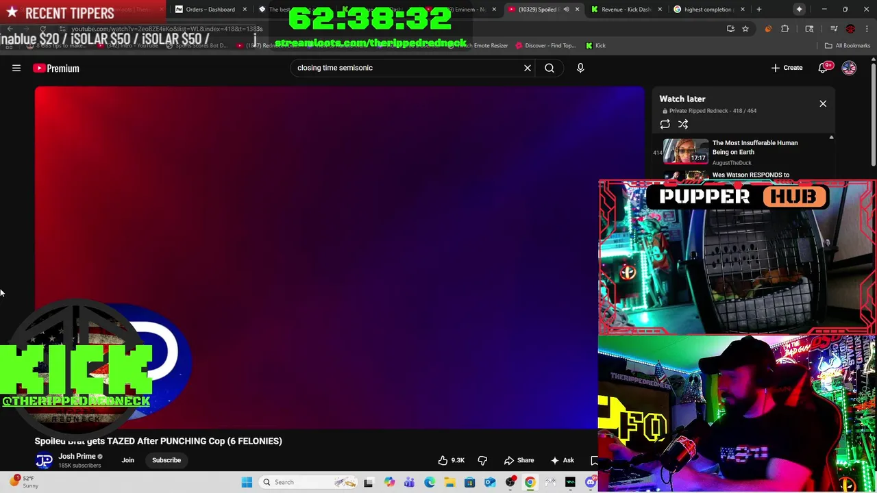Viewport: 877px width, 493px height.
Task: Open the Josh Prime channel name link
Action: pyautogui.click(x=77, y=457)
